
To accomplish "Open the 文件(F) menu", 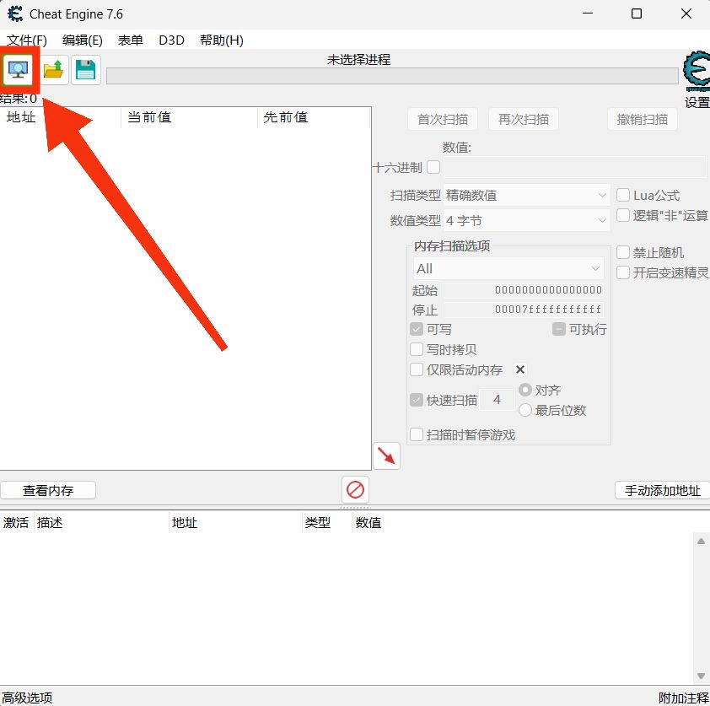I will click(27, 40).
